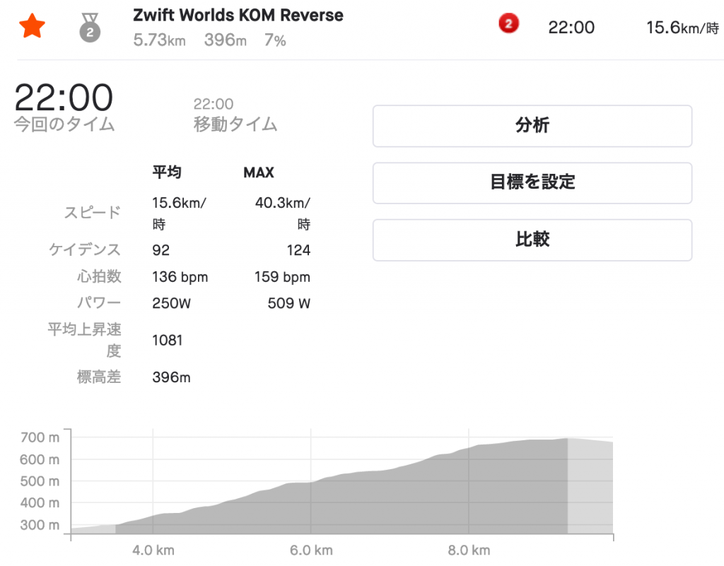Click the 159 bpm max heart rate
Image resolution: width=724 pixels, height=566 pixels.
pyautogui.click(x=282, y=277)
